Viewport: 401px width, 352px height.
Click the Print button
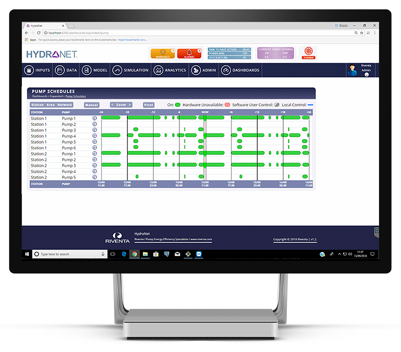tap(149, 105)
